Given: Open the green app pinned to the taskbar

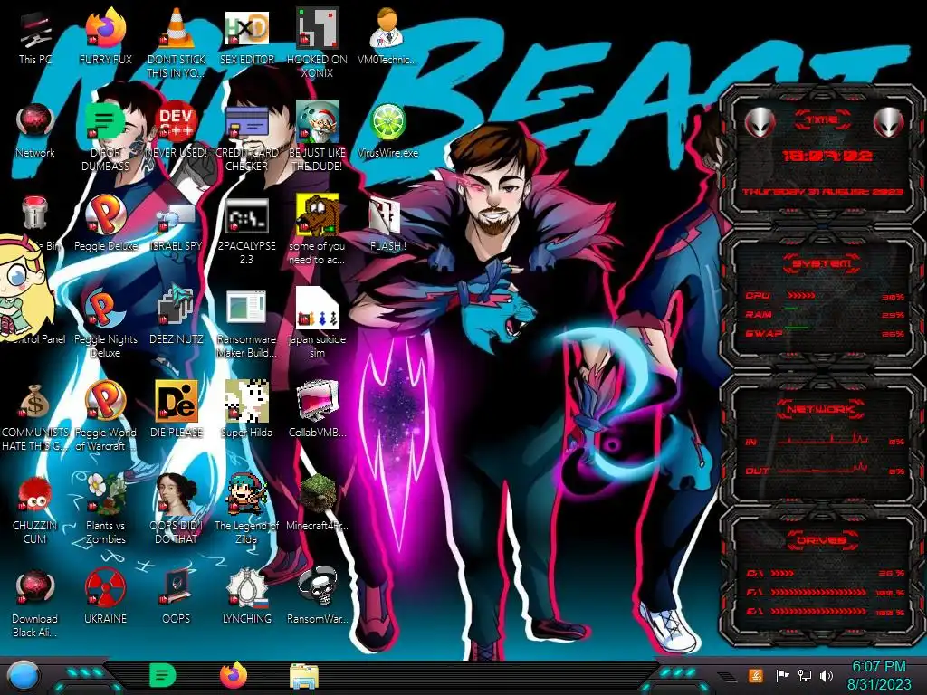Looking at the screenshot, I should [162, 675].
